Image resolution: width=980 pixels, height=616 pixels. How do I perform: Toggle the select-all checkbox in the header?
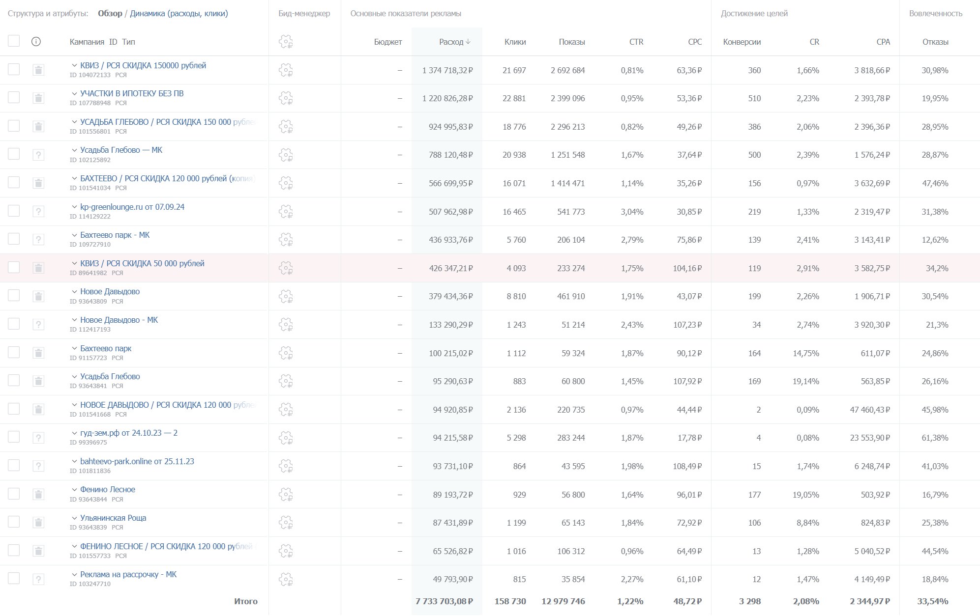[14, 41]
